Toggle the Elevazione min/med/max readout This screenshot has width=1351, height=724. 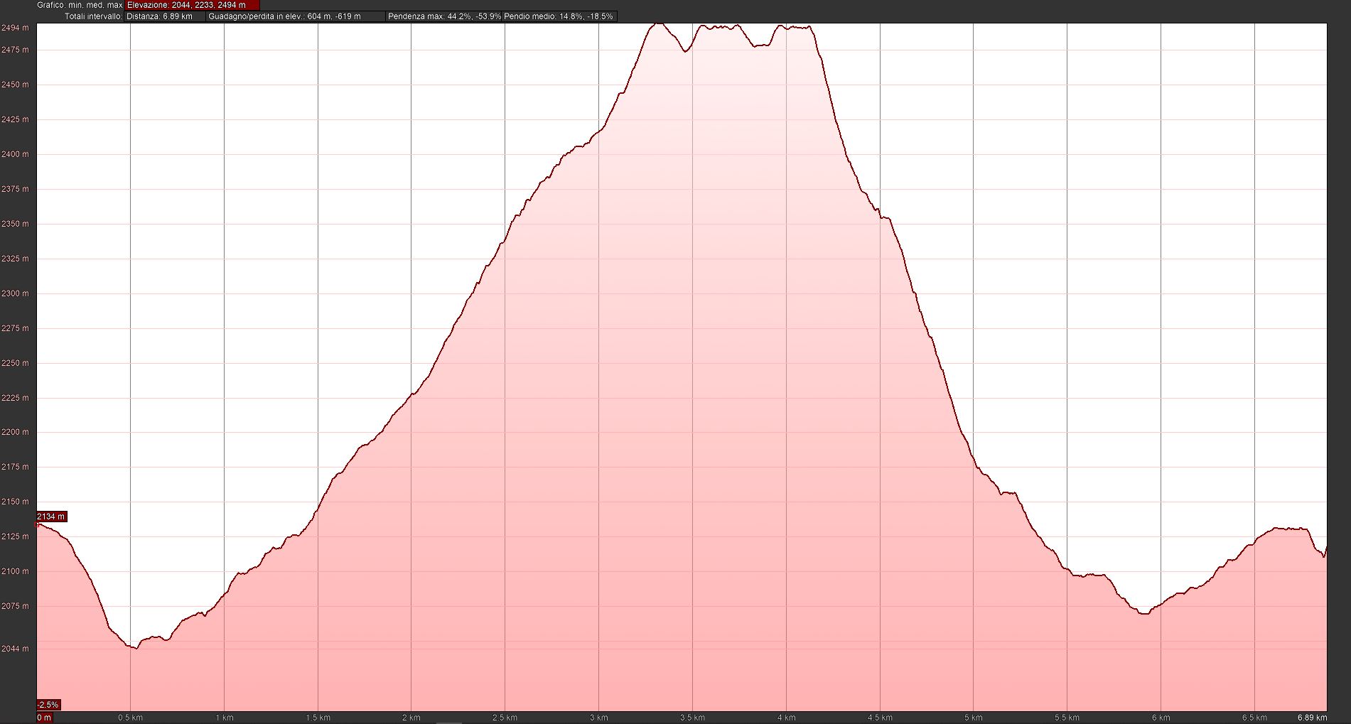point(192,5)
